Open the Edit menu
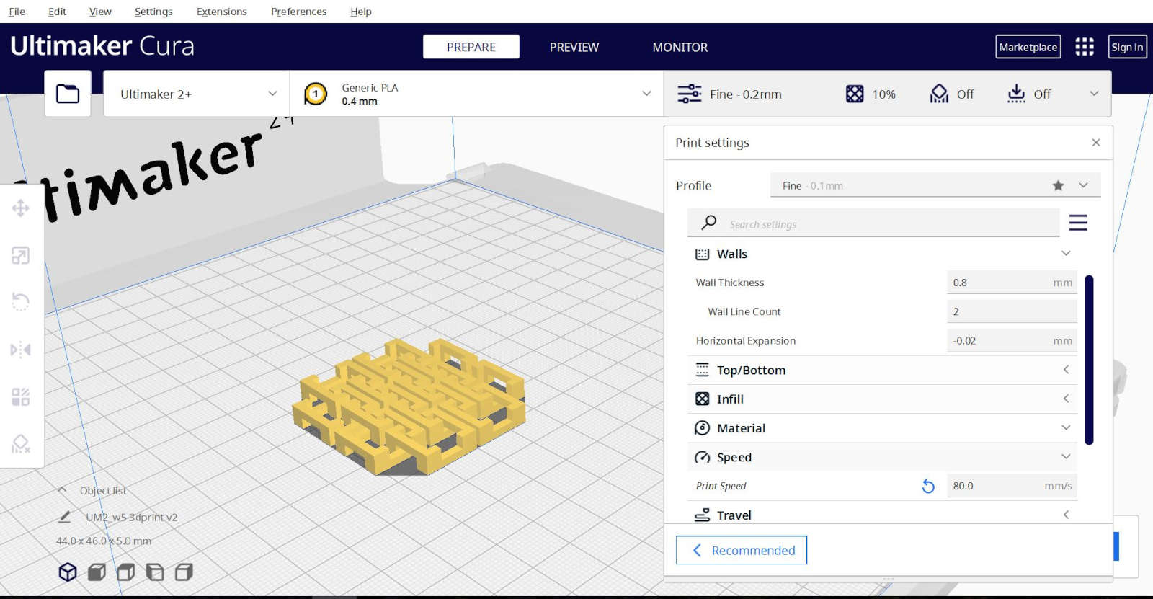The width and height of the screenshot is (1153, 599). tap(57, 12)
